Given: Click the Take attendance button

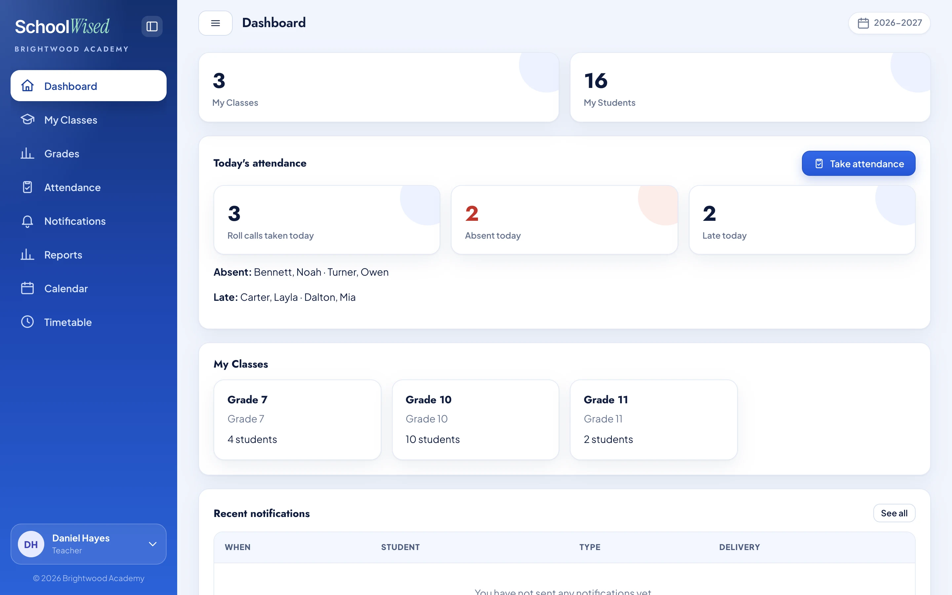Looking at the screenshot, I should (x=858, y=163).
